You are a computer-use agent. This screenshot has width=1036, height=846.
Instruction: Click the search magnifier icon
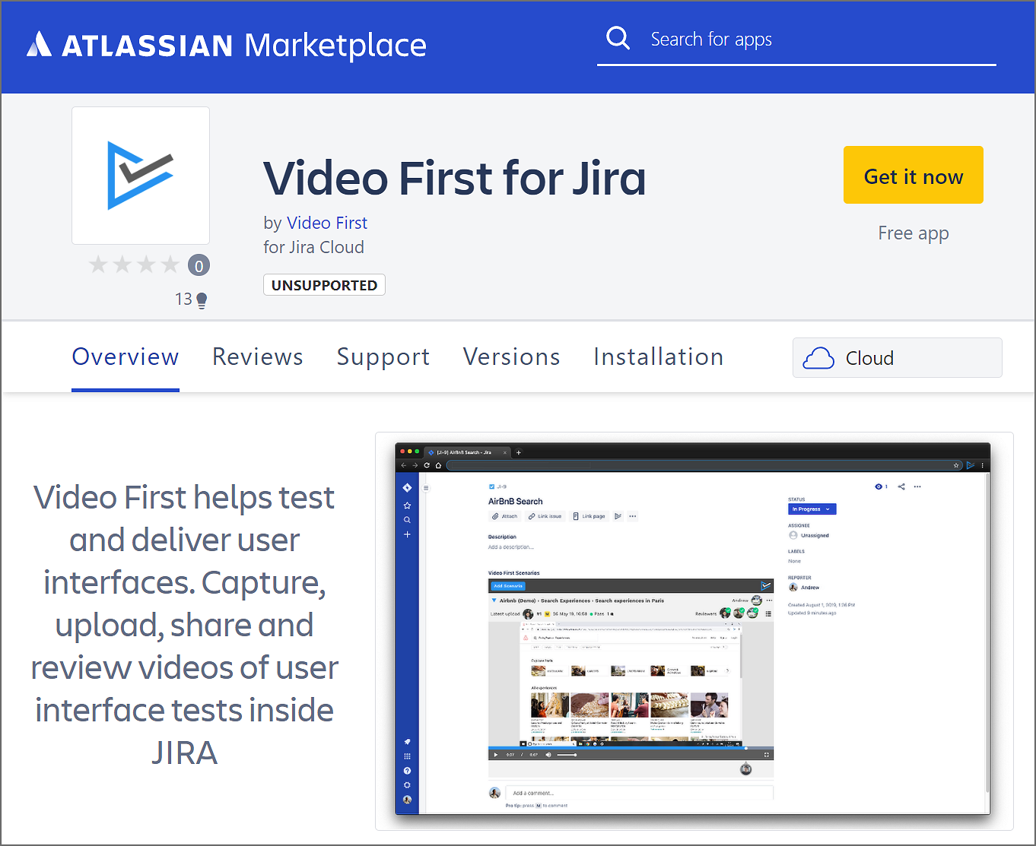pyautogui.click(x=618, y=38)
